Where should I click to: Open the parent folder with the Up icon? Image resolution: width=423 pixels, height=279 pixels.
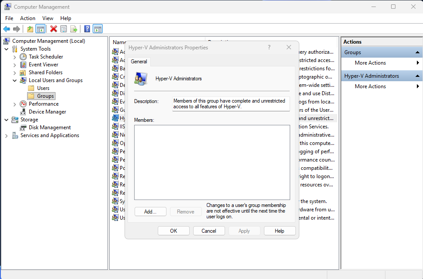[x=30, y=28]
